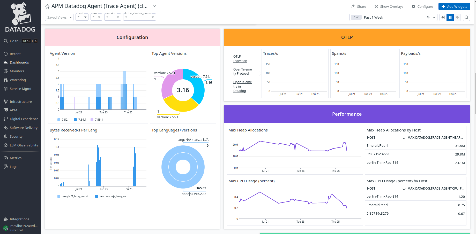Star the APM Datadog Agent dashboard
476x234 pixels.
tap(47, 6)
